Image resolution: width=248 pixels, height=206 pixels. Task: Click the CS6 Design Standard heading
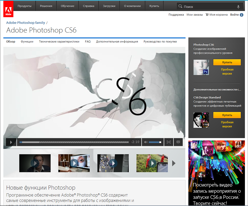[x=207, y=97]
